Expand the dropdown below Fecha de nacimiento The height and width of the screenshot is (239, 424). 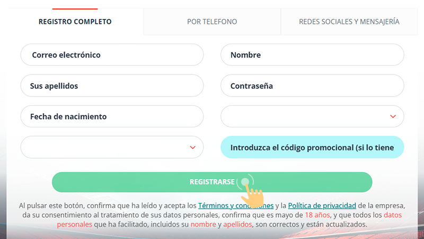[112, 147]
